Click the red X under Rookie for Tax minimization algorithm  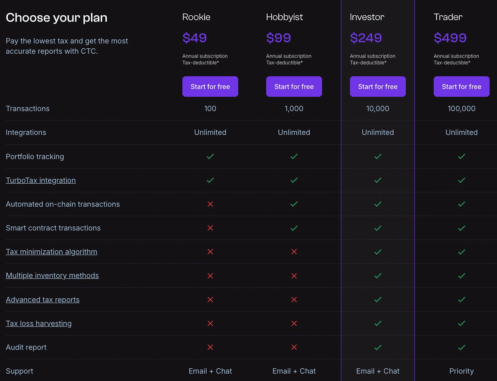pyautogui.click(x=210, y=252)
